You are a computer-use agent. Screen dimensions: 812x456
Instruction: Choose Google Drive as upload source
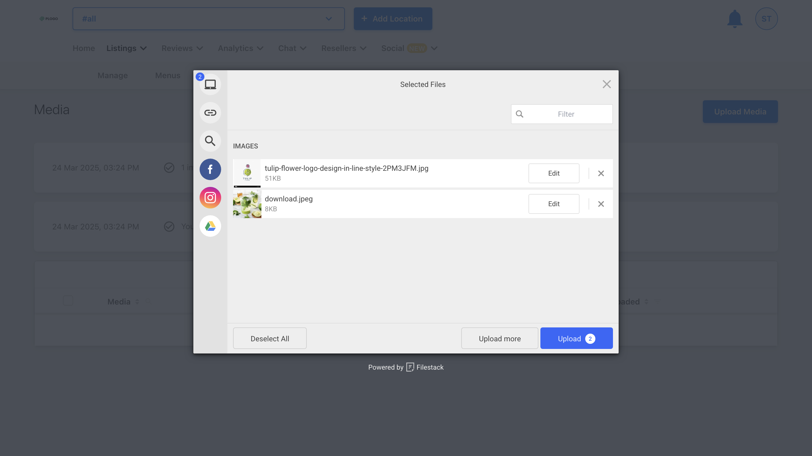click(210, 226)
